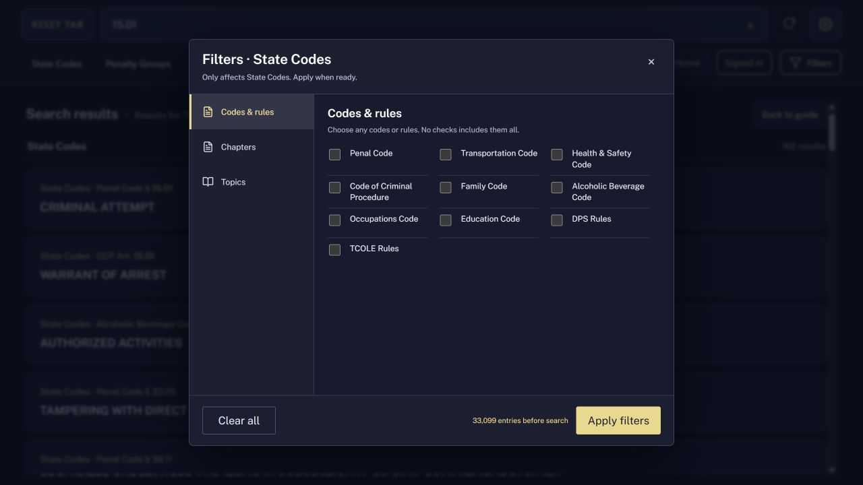Enable the Transportation Code filter
Image resolution: width=863 pixels, height=485 pixels.
[x=446, y=154]
